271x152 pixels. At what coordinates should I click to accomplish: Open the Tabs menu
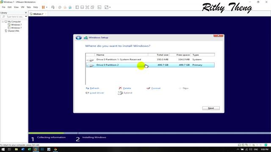pyautogui.click(x=29, y=7)
